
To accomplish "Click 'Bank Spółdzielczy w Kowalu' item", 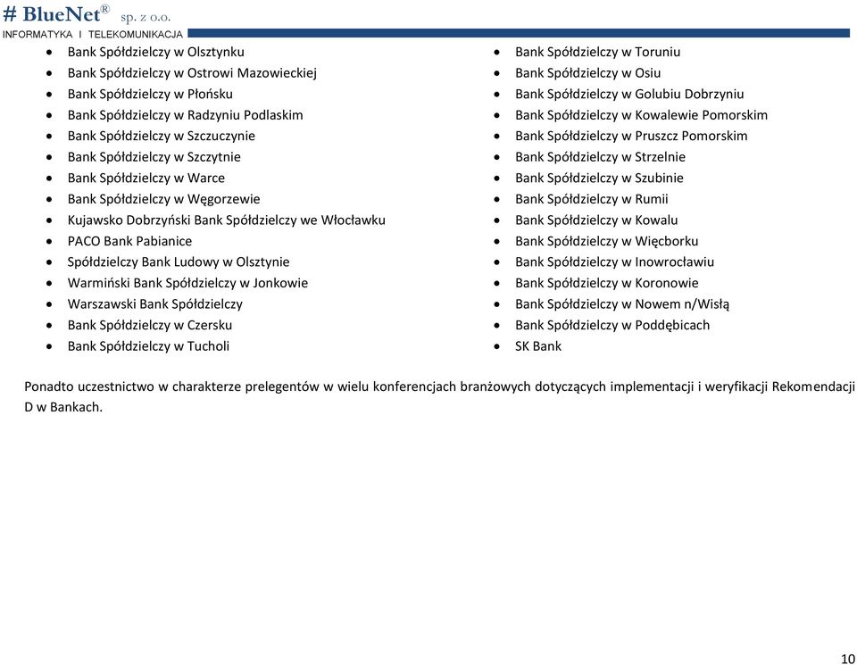I will [x=595, y=220].
